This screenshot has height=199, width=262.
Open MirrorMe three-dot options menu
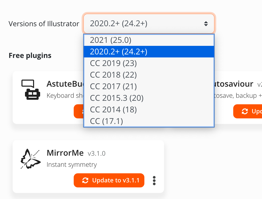[154, 180]
